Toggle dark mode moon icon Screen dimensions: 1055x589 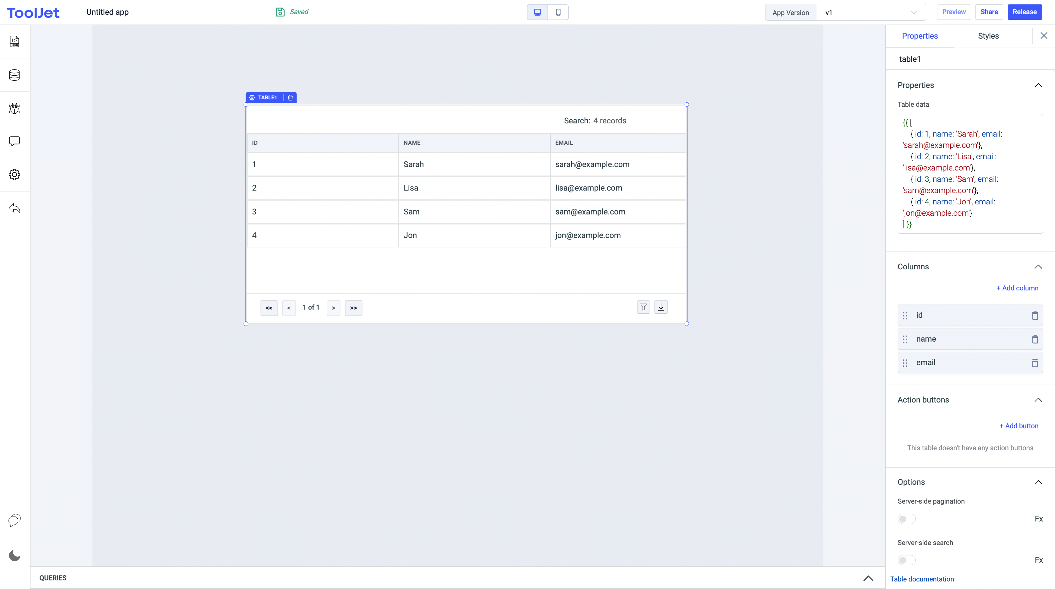[x=14, y=555]
